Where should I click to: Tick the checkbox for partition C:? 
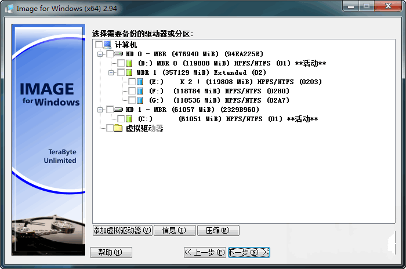point(121,119)
